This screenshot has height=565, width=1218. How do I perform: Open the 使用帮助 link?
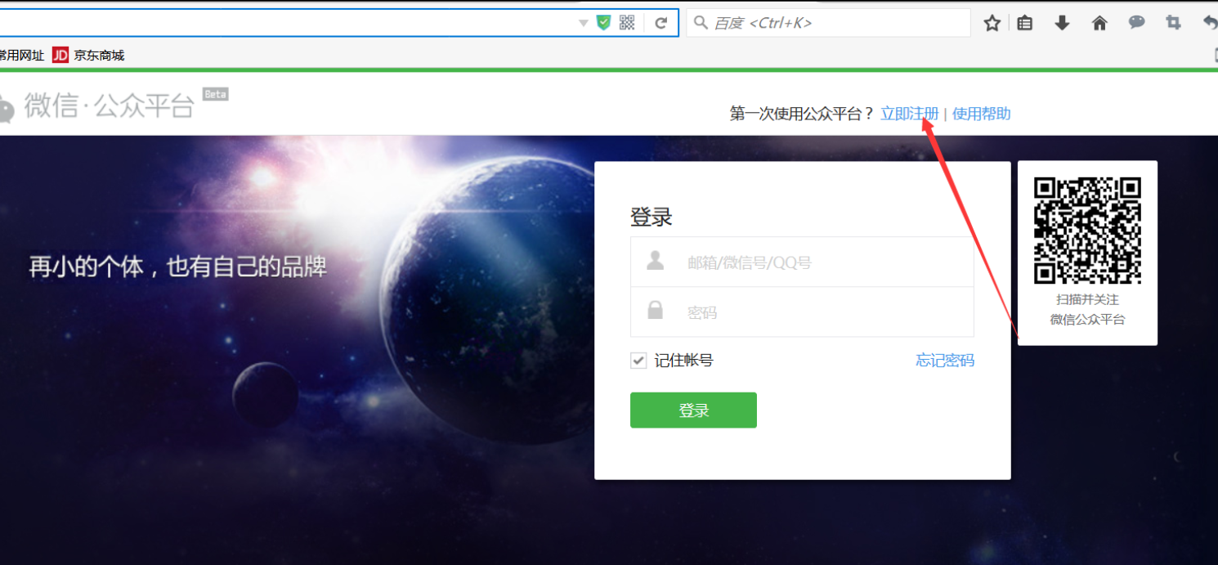click(x=981, y=114)
